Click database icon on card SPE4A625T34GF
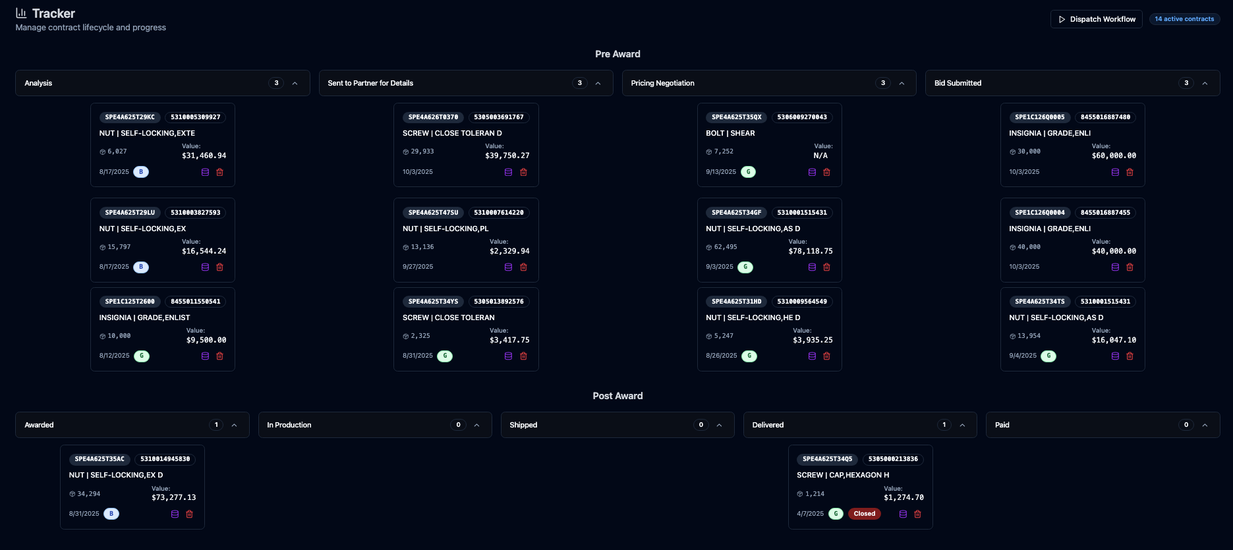 click(x=812, y=267)
